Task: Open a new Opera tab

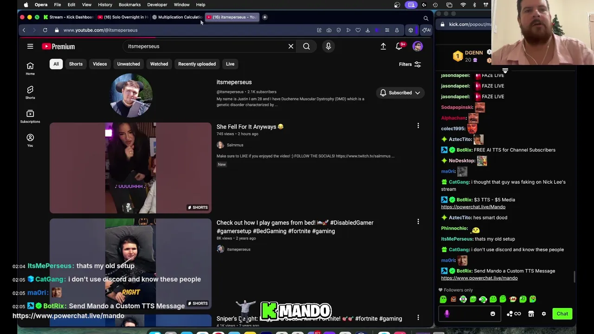Action: pos(265,17)
